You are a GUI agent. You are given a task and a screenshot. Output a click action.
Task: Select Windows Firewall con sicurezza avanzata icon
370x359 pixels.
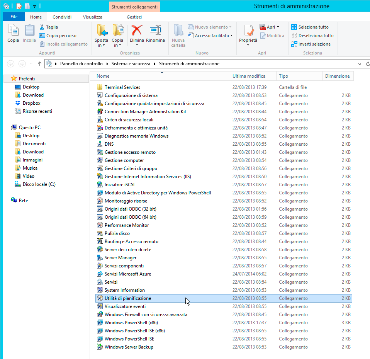coord(100,315)
